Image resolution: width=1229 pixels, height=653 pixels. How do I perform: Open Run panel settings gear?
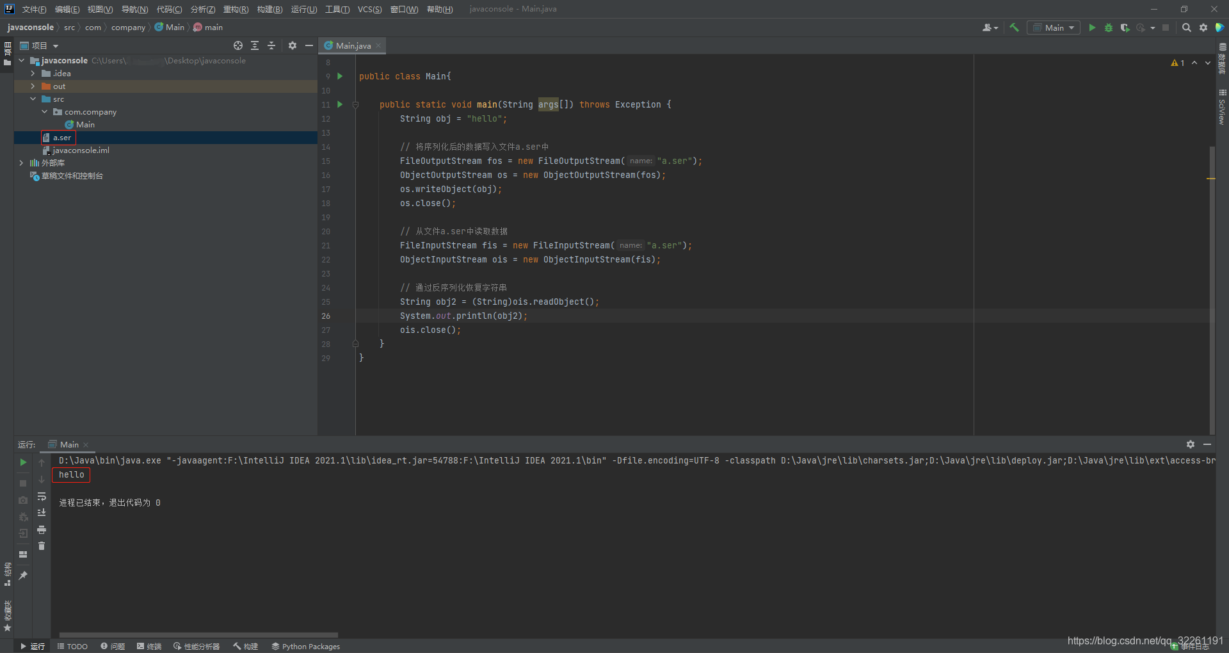[x=1191, y=444]
